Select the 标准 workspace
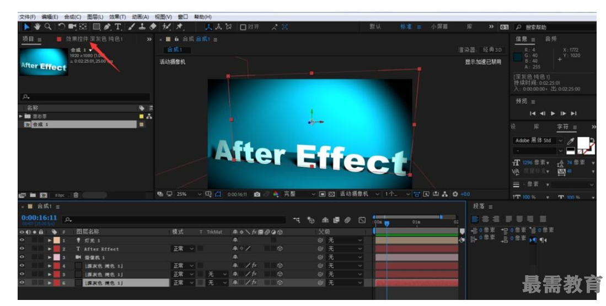606x306 pixels. 406,26
